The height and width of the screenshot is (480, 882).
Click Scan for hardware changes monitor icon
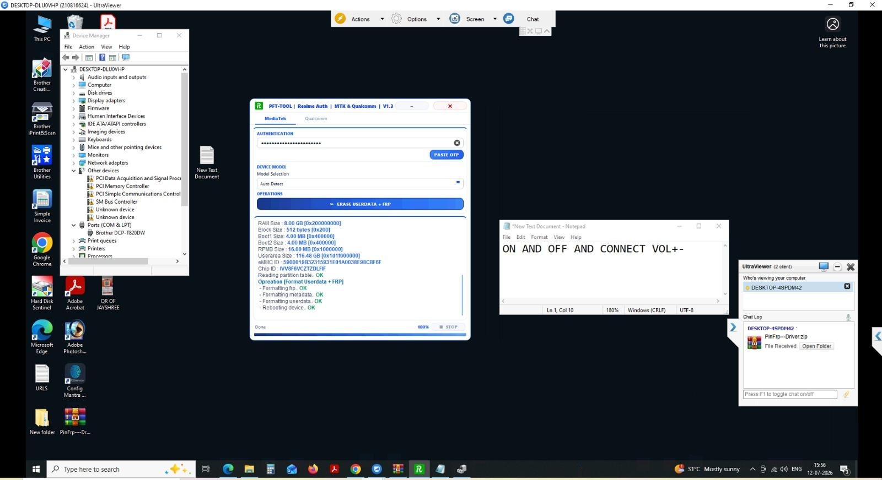tap(126, 57)
